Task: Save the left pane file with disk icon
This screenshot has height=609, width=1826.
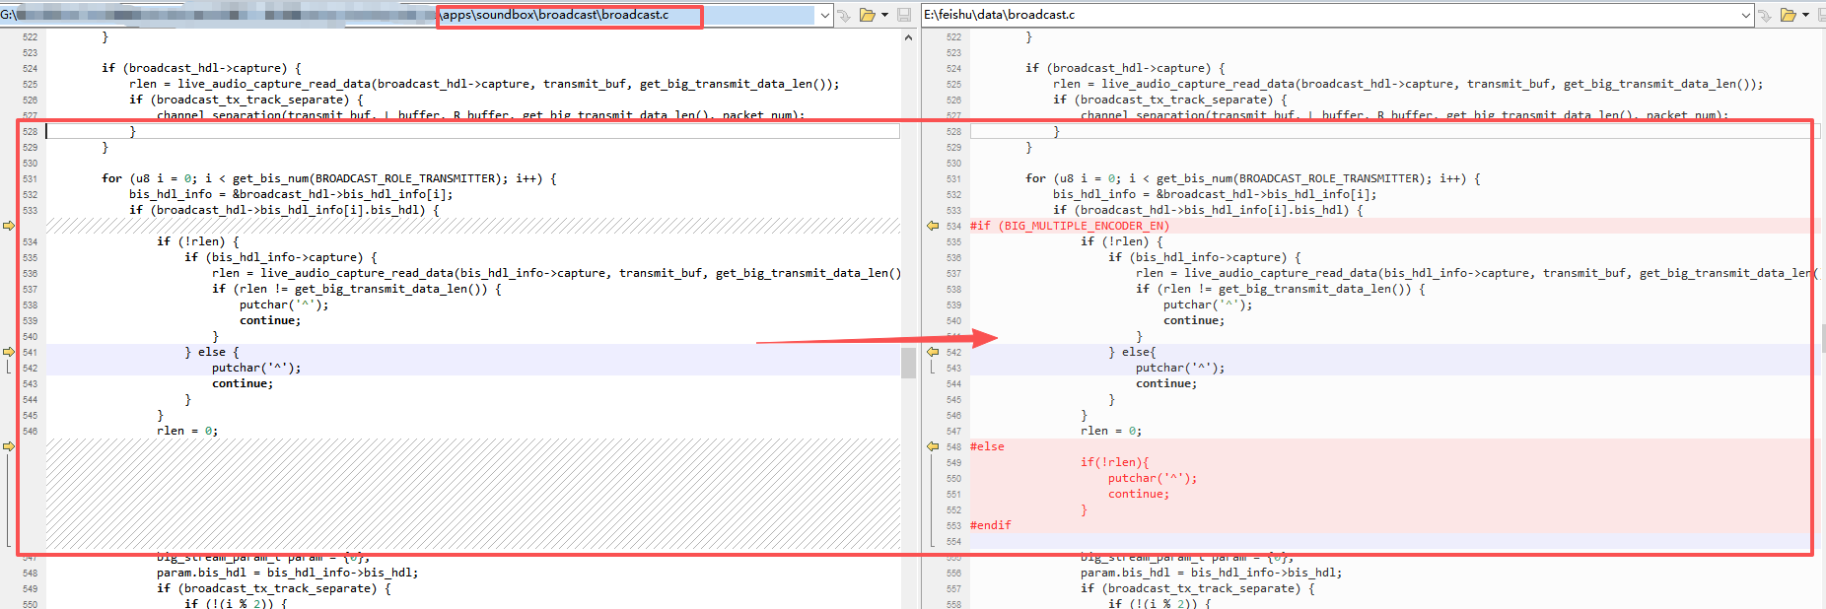Action: 904,15
